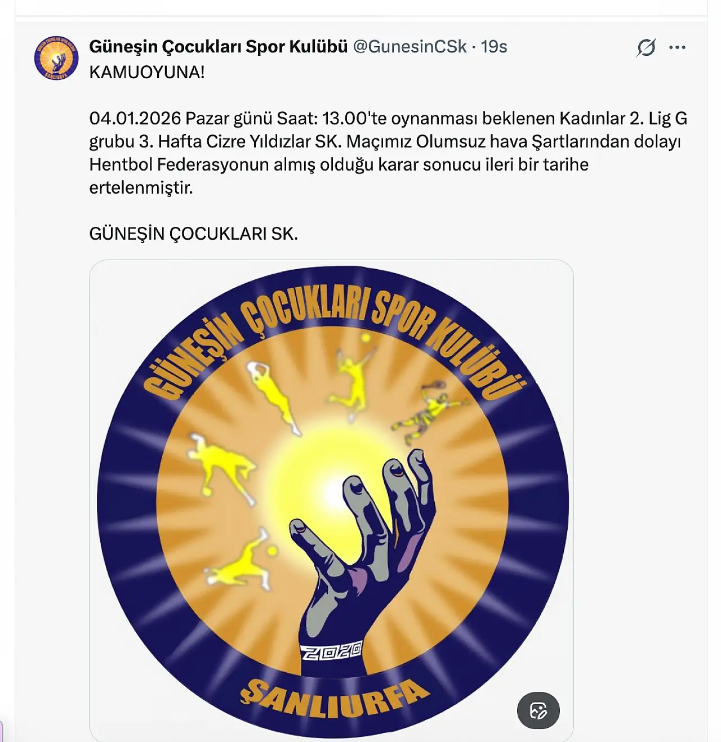
Task: Click the postponed match announcement paragraph
Action: pos(388,153)
